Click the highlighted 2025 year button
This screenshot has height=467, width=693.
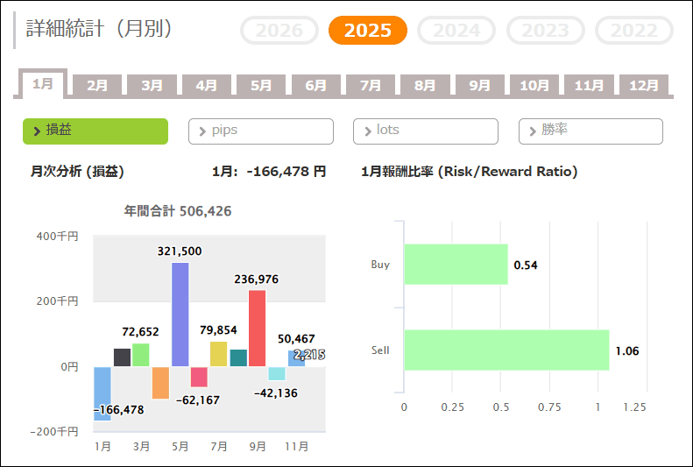point(368,31)
